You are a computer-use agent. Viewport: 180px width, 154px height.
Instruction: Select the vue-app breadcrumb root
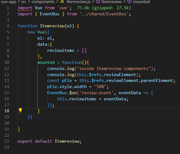click(x=8, y=2)
